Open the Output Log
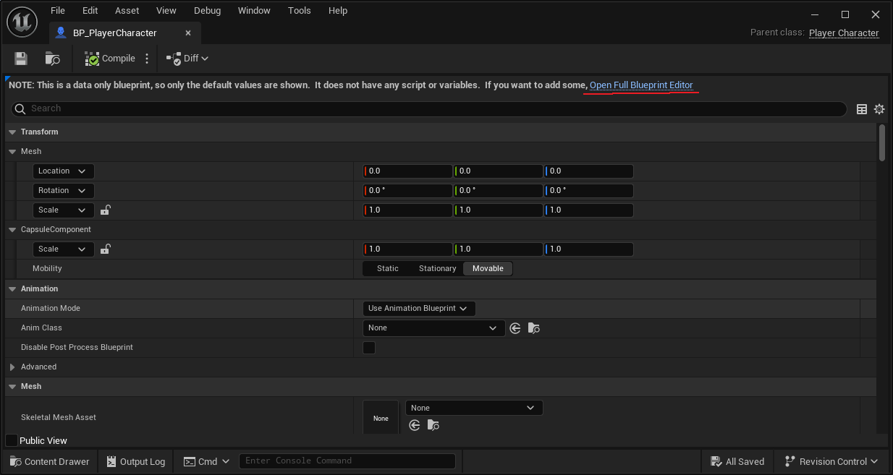Screen dimensions: 893x475 tap(136, 461)
